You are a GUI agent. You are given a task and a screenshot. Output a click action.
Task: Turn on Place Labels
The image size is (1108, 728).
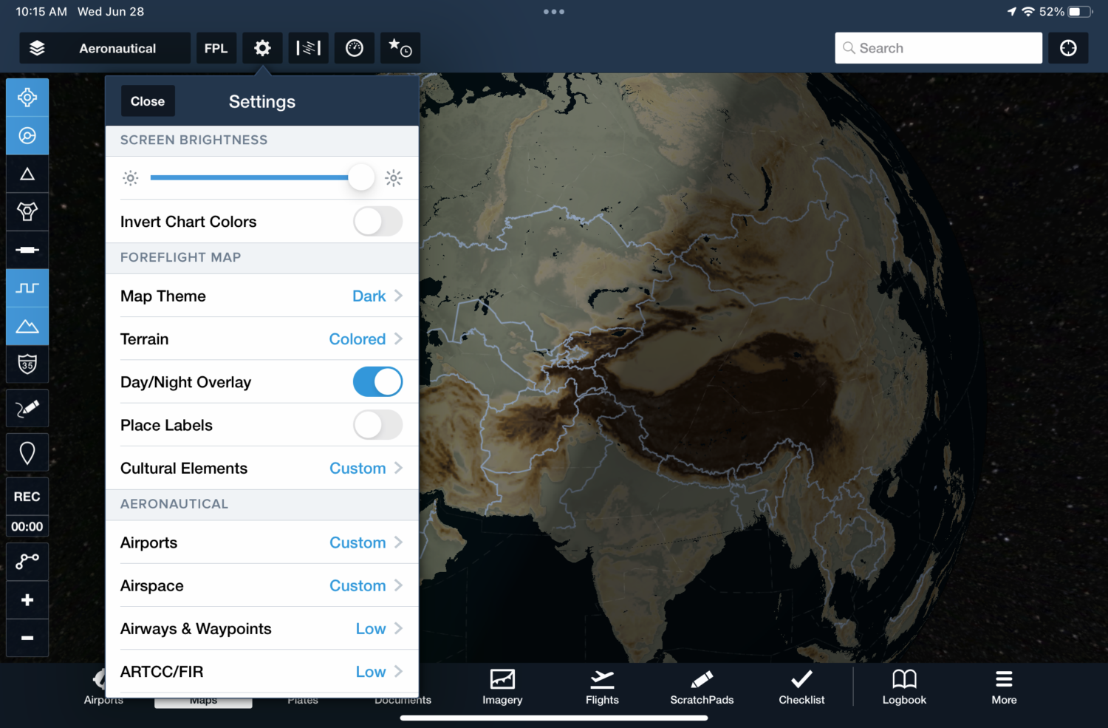point(377,425)
